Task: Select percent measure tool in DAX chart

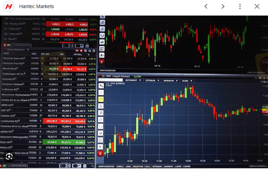Action: point(101,106)
